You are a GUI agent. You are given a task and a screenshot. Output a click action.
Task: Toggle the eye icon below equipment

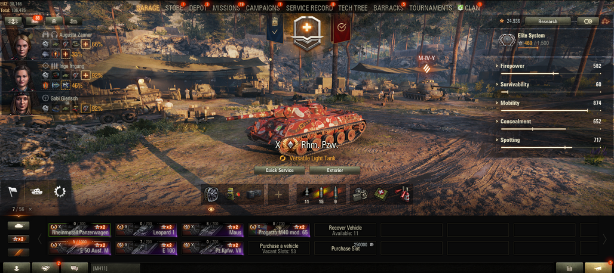pyautogui.click(x=211, y=210)
